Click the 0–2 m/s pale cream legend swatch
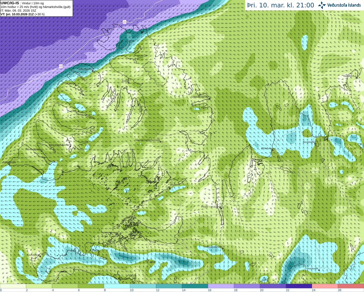Screen dimensions: 364x292 click(x=13, y=286)
